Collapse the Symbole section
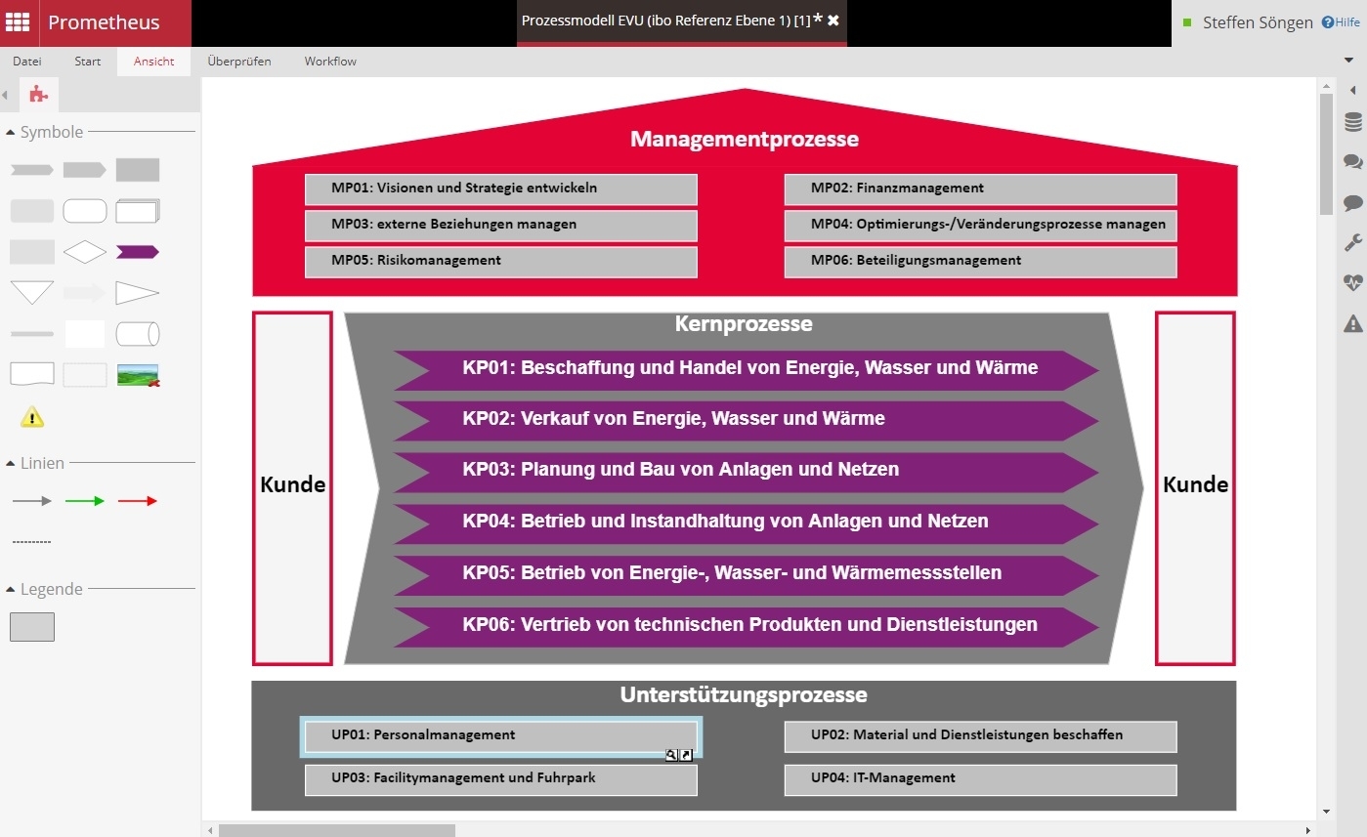The height and width of the screenshot is (837, 1367). (x=11, y=133)
